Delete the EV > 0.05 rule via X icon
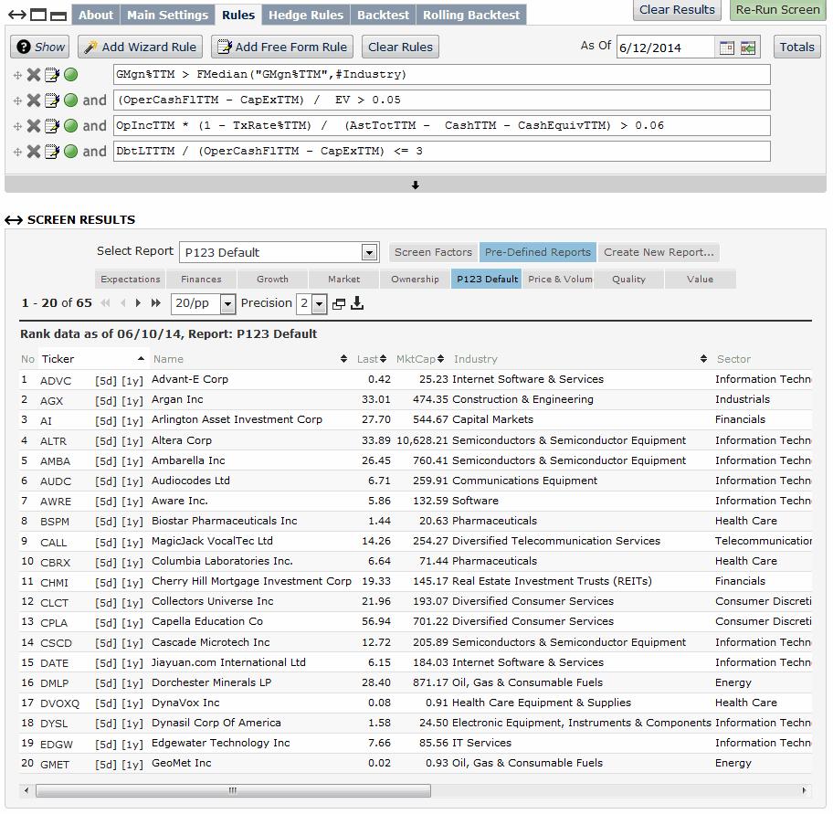This screenshot has width=833, height=814. click(x=34, y=100)
